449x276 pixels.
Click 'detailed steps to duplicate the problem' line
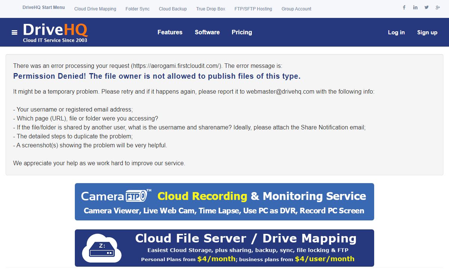click(x=73, y=137)
